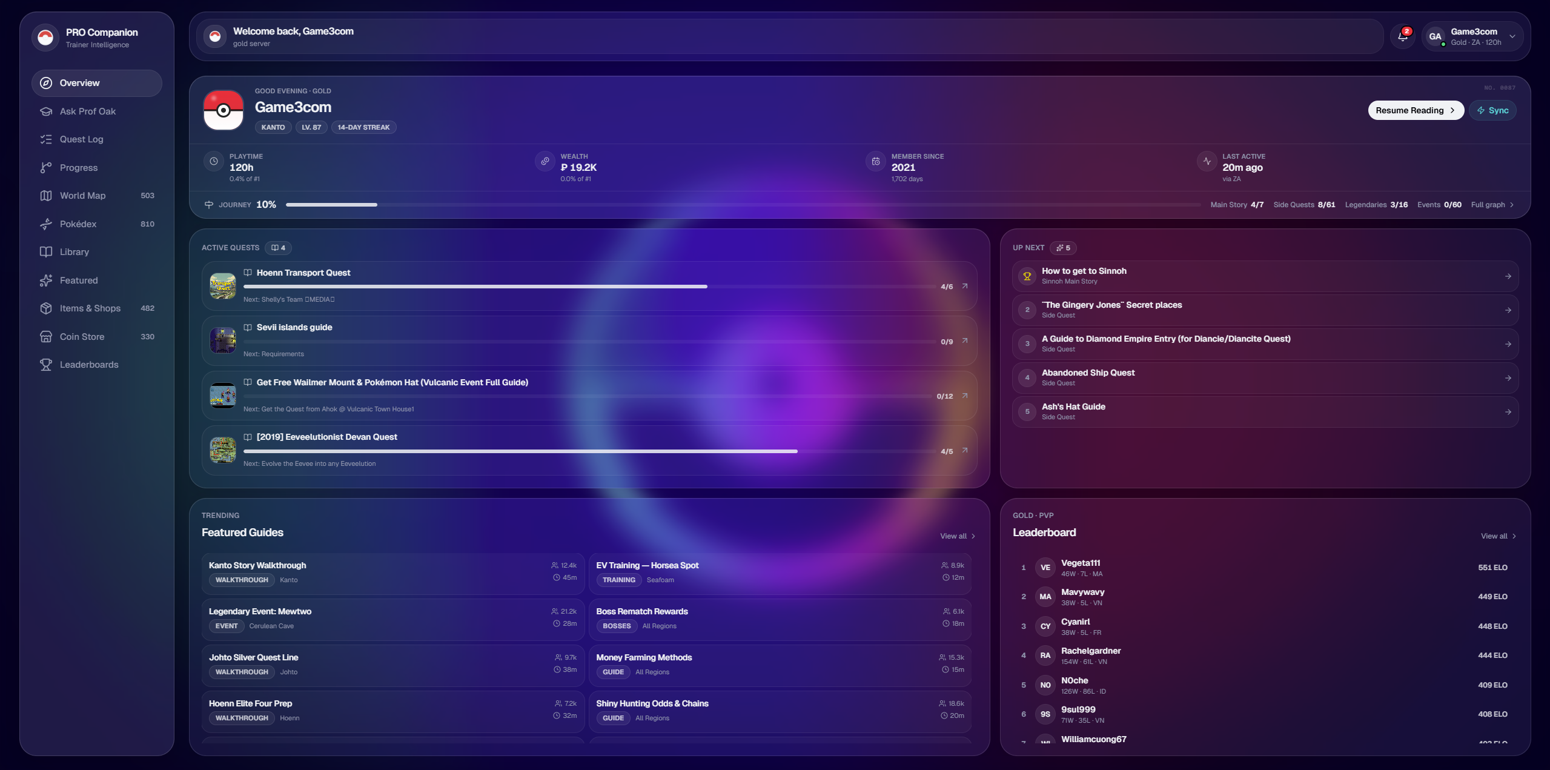
Task: Click the Items & Shops icon
Action: (x=46, y=308)
